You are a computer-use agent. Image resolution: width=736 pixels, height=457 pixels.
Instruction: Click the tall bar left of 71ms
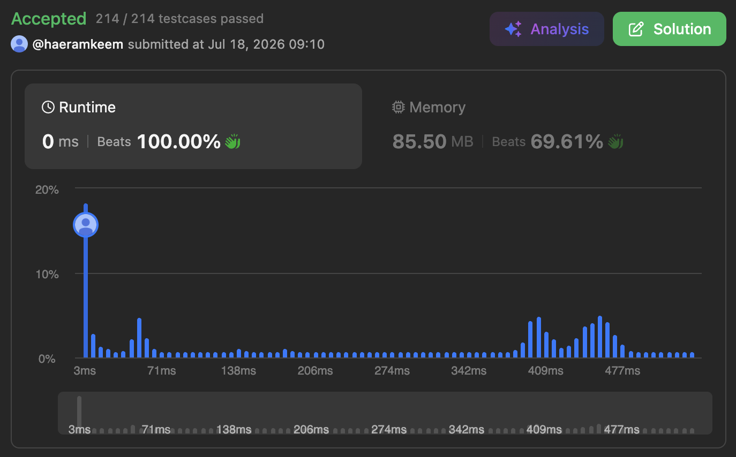(x=139, y=338)
